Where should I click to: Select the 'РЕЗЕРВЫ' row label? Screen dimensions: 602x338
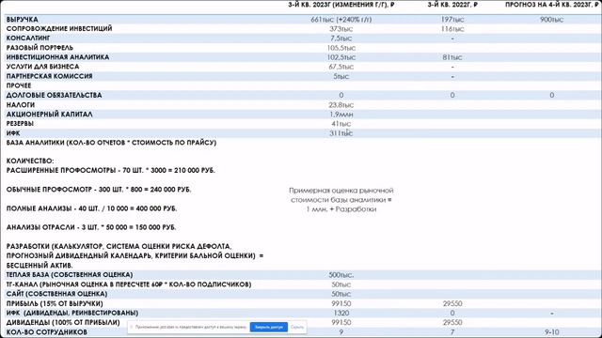click(x=20, y=123)
